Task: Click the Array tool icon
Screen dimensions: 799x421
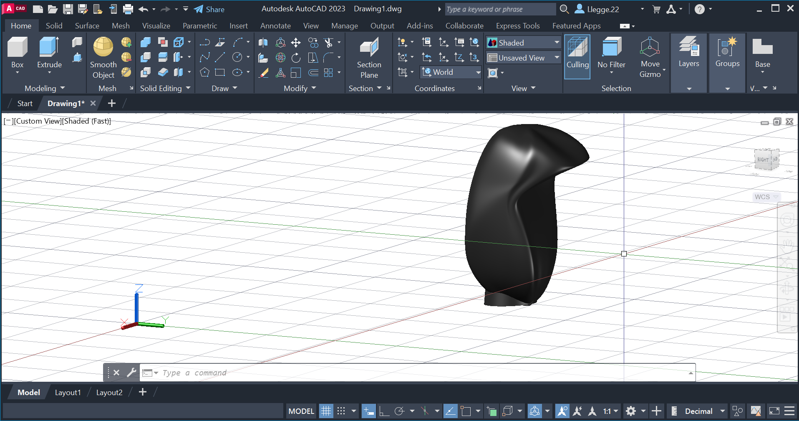Action: point(328,73)
